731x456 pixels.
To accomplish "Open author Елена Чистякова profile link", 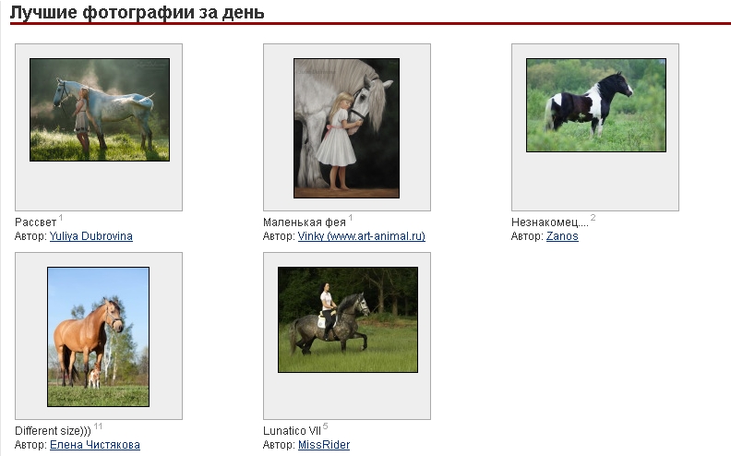I will tap(95, 445).
